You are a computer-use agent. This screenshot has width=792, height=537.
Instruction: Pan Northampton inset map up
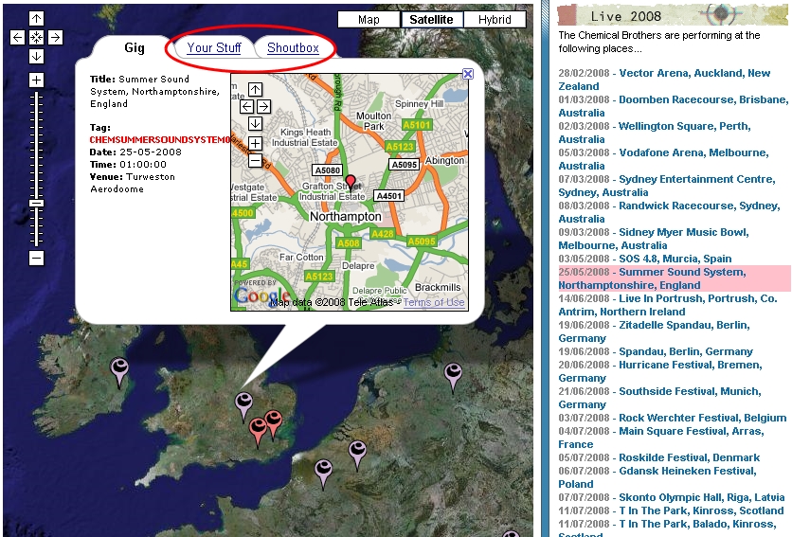click(255, 90)
